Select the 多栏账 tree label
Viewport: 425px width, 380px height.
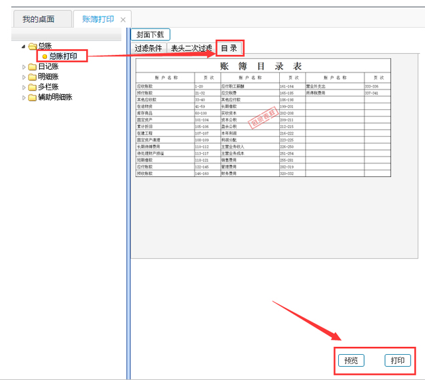tap(48, 87)
